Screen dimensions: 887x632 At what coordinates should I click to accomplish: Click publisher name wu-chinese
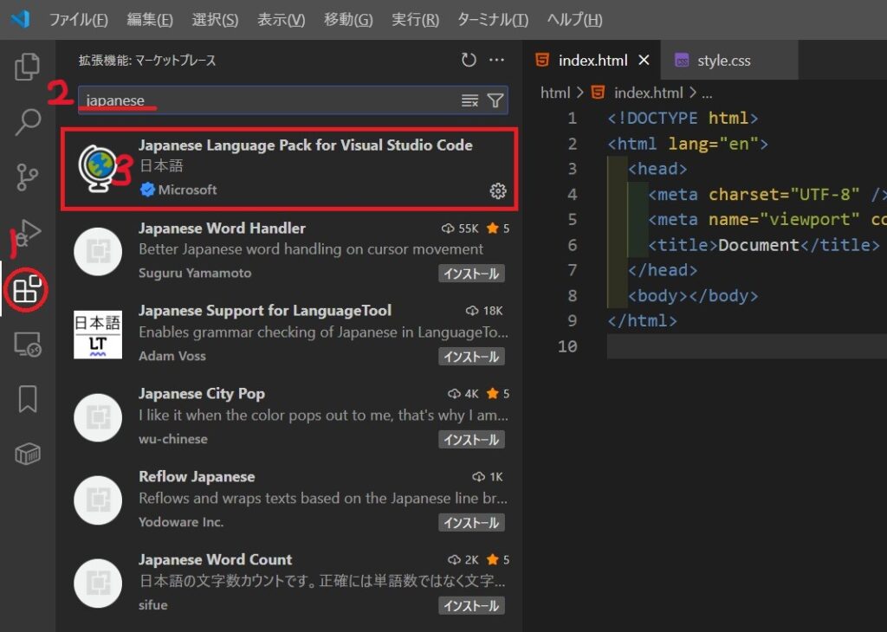(x=173, y=439)
